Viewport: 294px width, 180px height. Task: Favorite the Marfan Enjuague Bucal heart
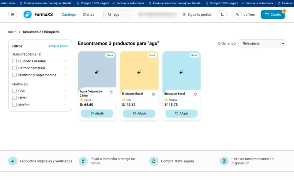click(x=196, y=95)
